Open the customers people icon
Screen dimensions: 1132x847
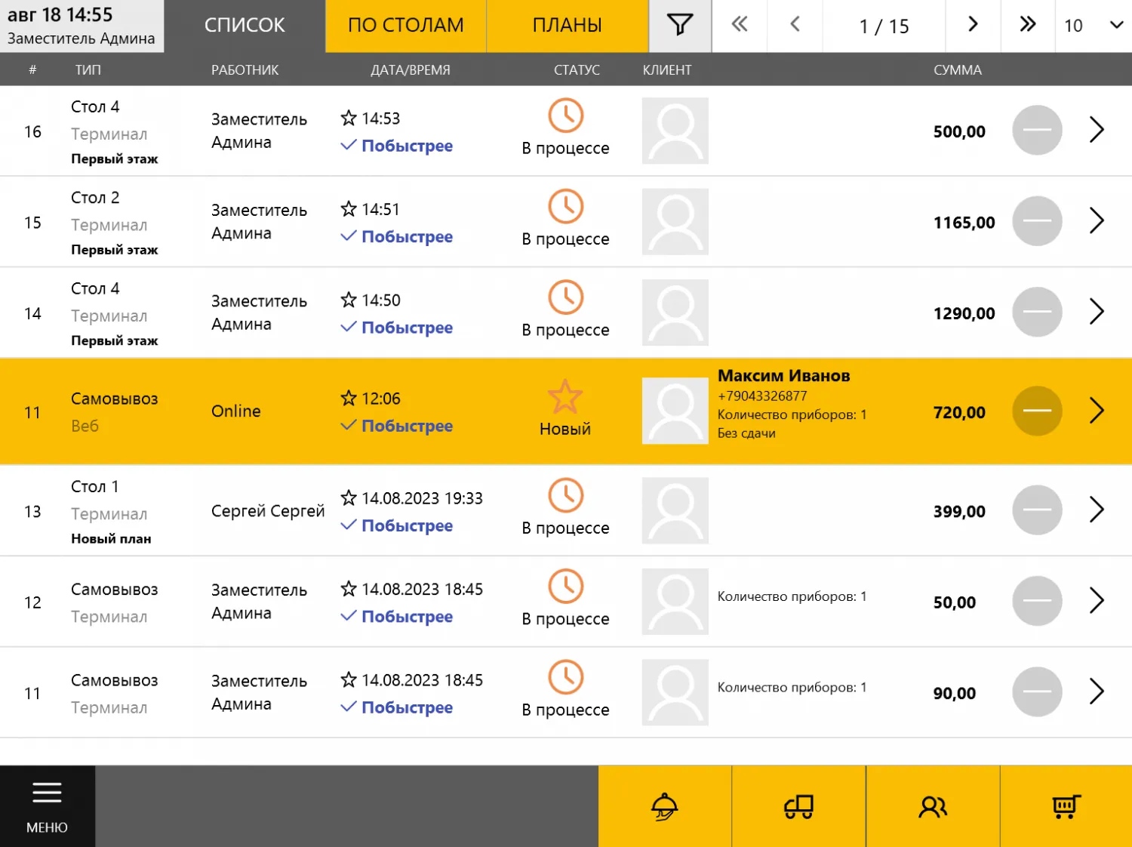tap(933, 806)
